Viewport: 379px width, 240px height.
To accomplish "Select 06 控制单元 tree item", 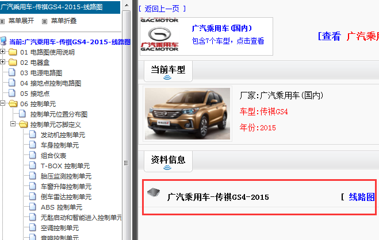I will pos(38,104).
